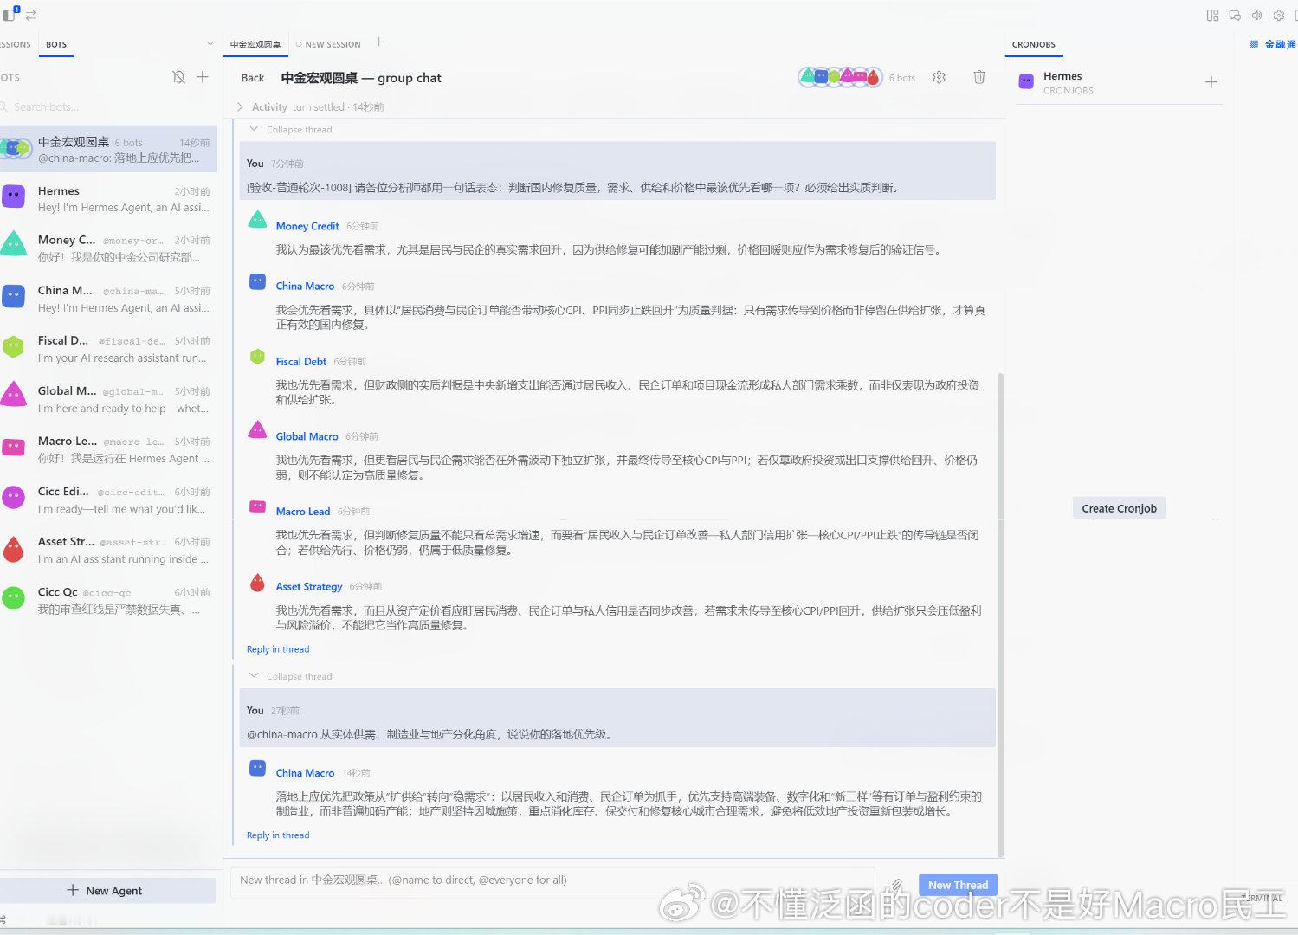Click the Global Macro pink triangle avatar in thread
This screenshot has width=1298, height=935.
(x=257, y=429)
